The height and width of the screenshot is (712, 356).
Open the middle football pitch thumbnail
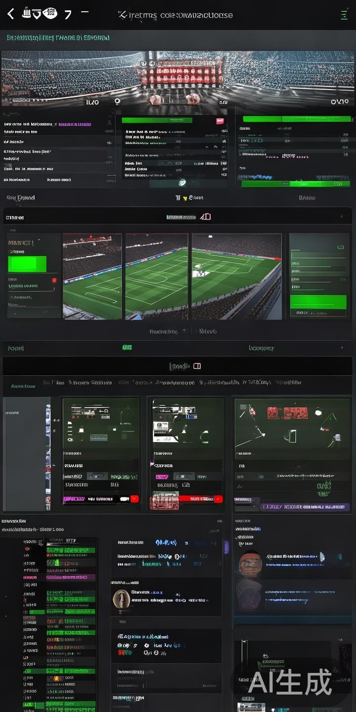(156, 276)
